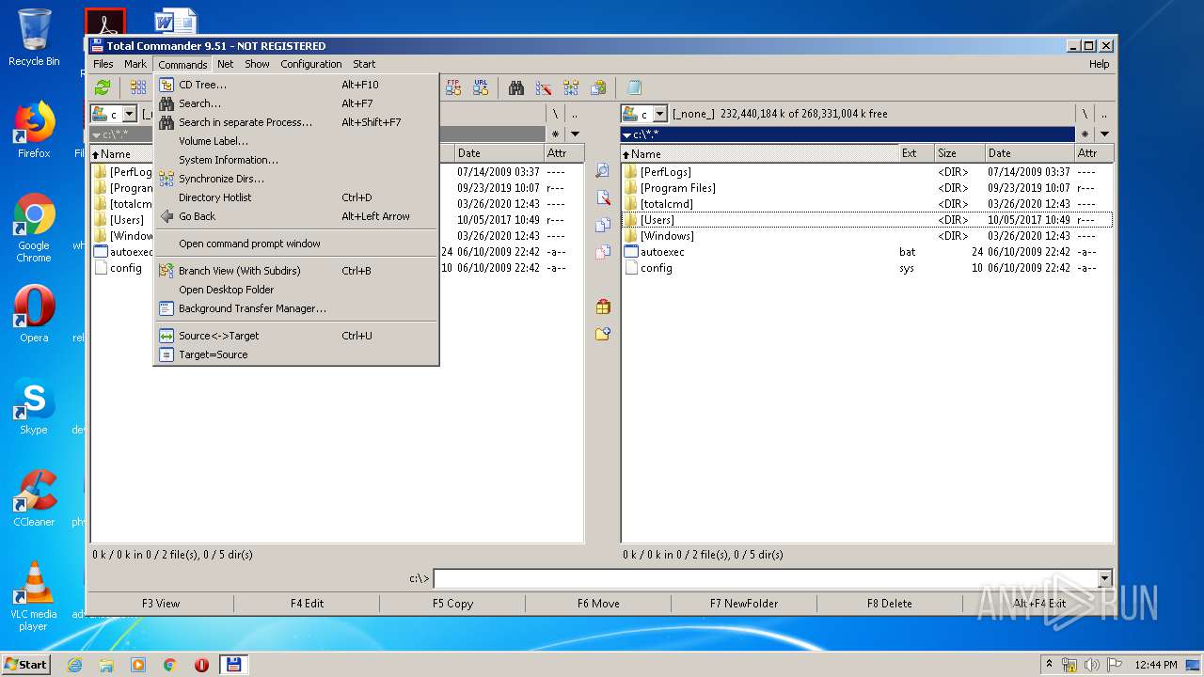Click the New folder icon in middle bar
The height and width of the screenshot is (677, 1204).
point(603,334)
